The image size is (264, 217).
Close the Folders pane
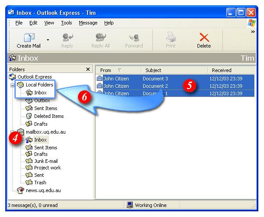click(88, 69)
